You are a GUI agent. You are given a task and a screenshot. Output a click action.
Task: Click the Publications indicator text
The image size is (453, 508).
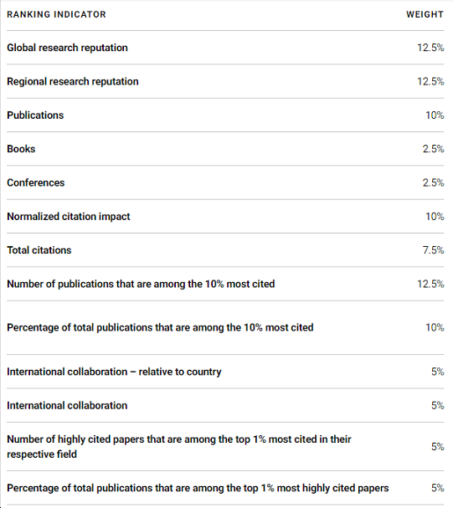[35, 115]
